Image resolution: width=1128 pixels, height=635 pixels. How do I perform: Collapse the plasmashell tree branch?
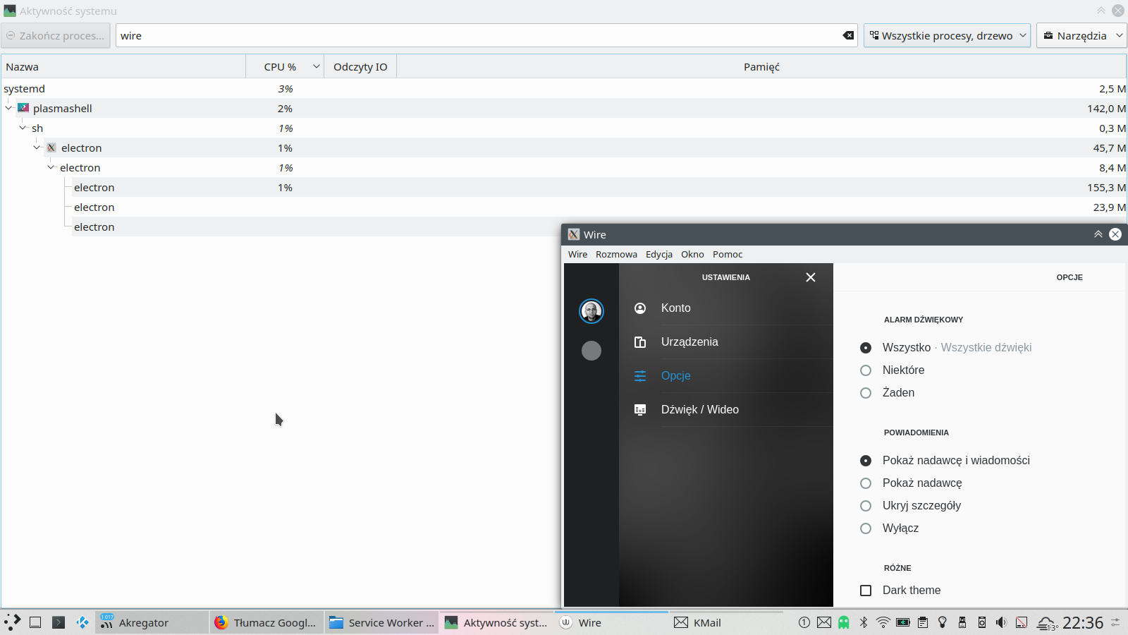(8, 108)
